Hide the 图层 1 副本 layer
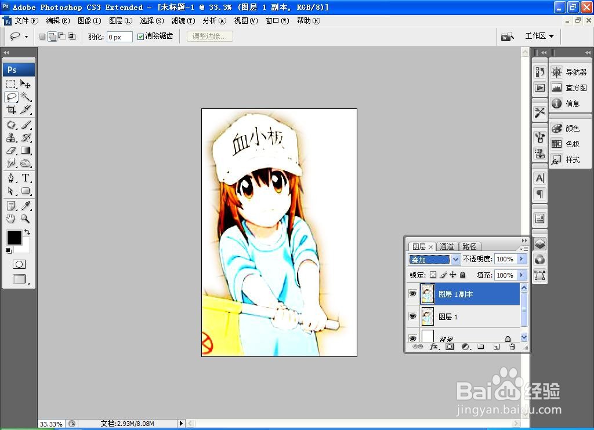The width and height of the screenshot is (594, 430). coord(412,294)
